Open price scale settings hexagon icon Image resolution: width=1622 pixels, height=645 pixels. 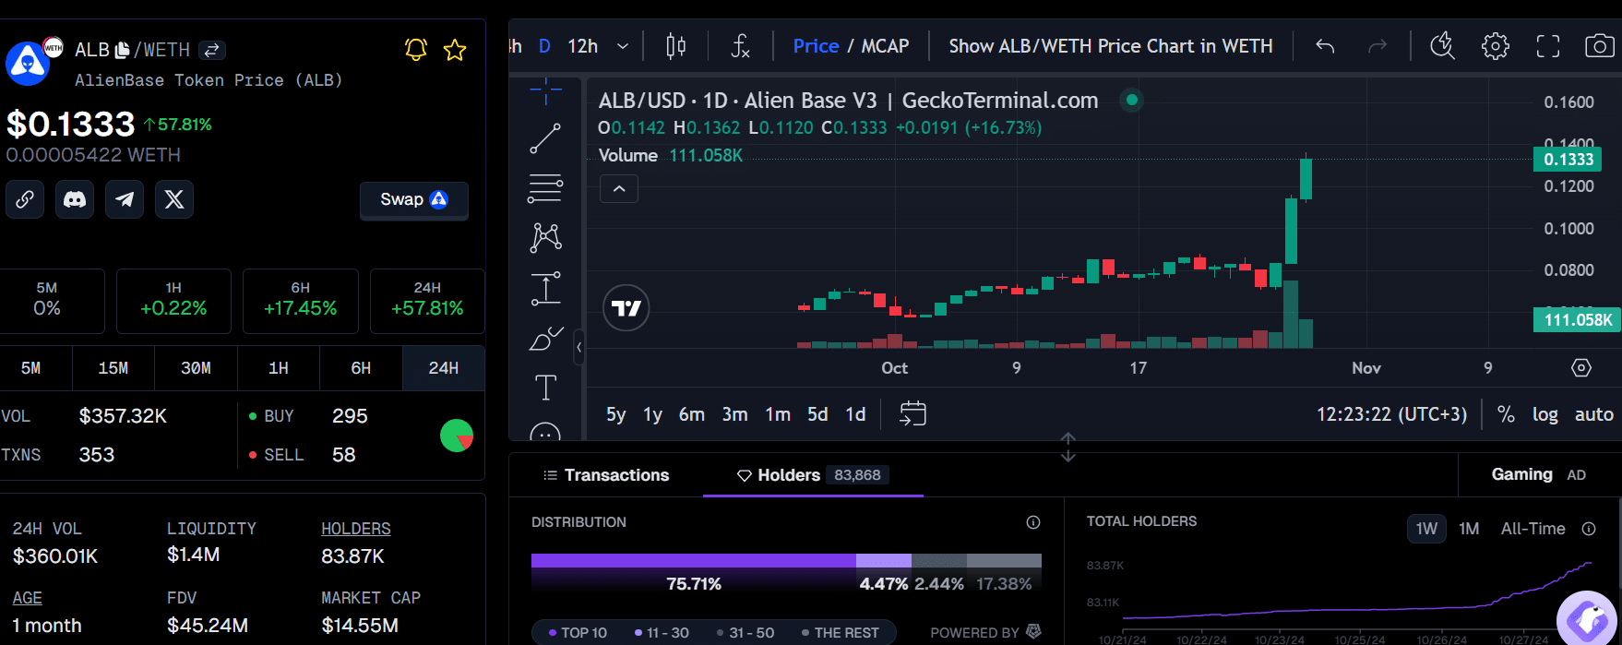[1580, 368]
